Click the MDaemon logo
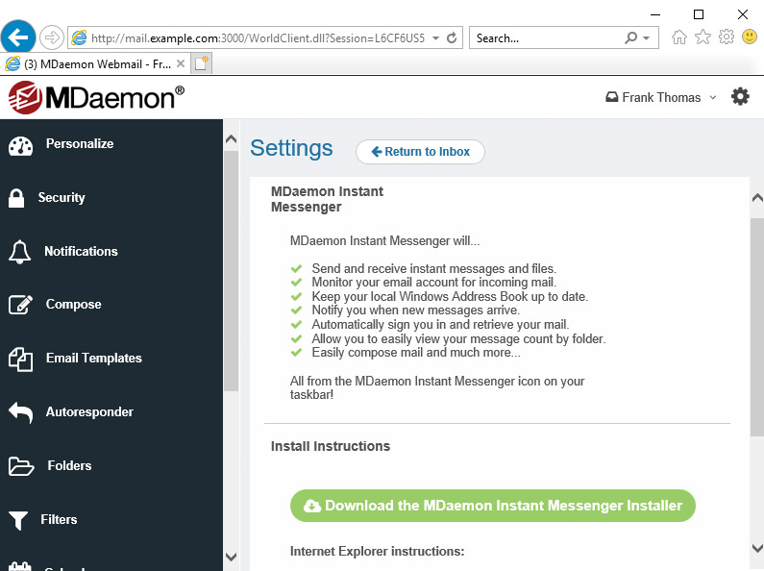This screenshot has width=764, height=571. coord(96,98)
